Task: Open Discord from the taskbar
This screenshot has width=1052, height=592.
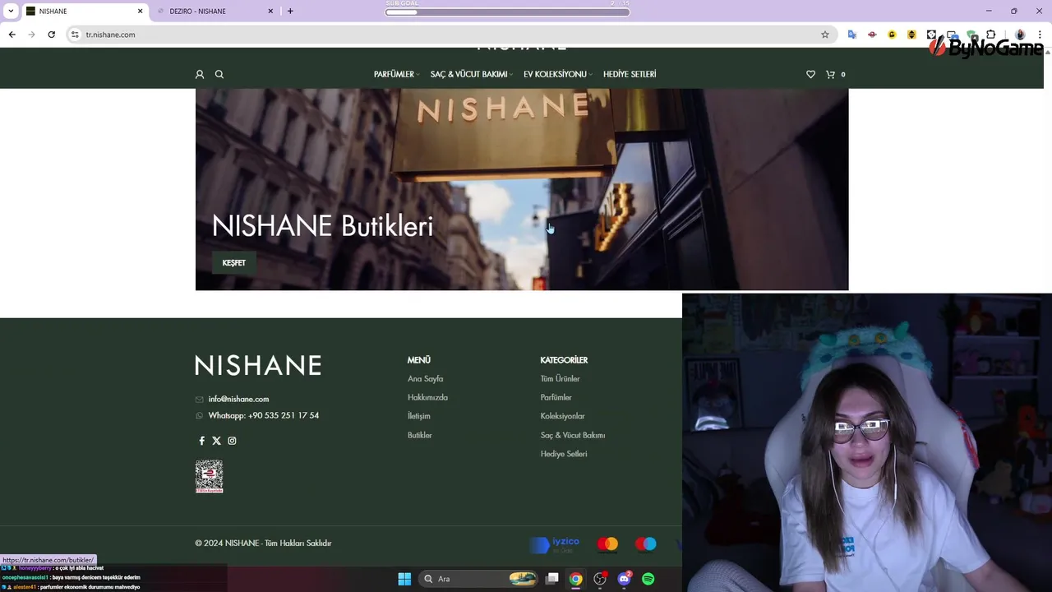Action: [x=624, y=579]
